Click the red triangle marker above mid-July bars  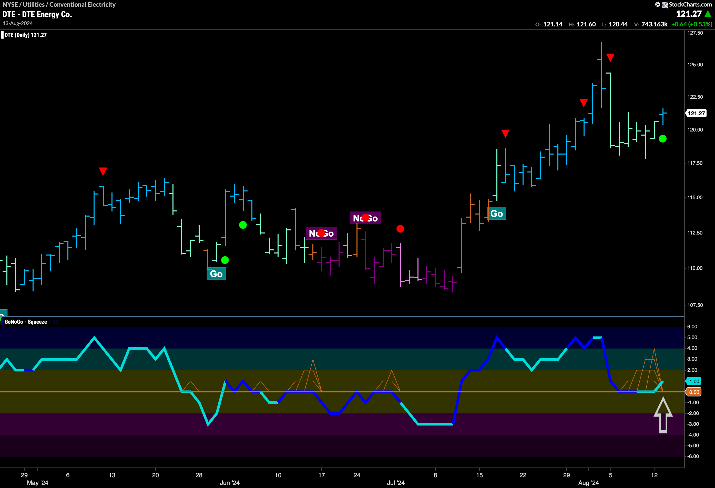pos(505,134)
